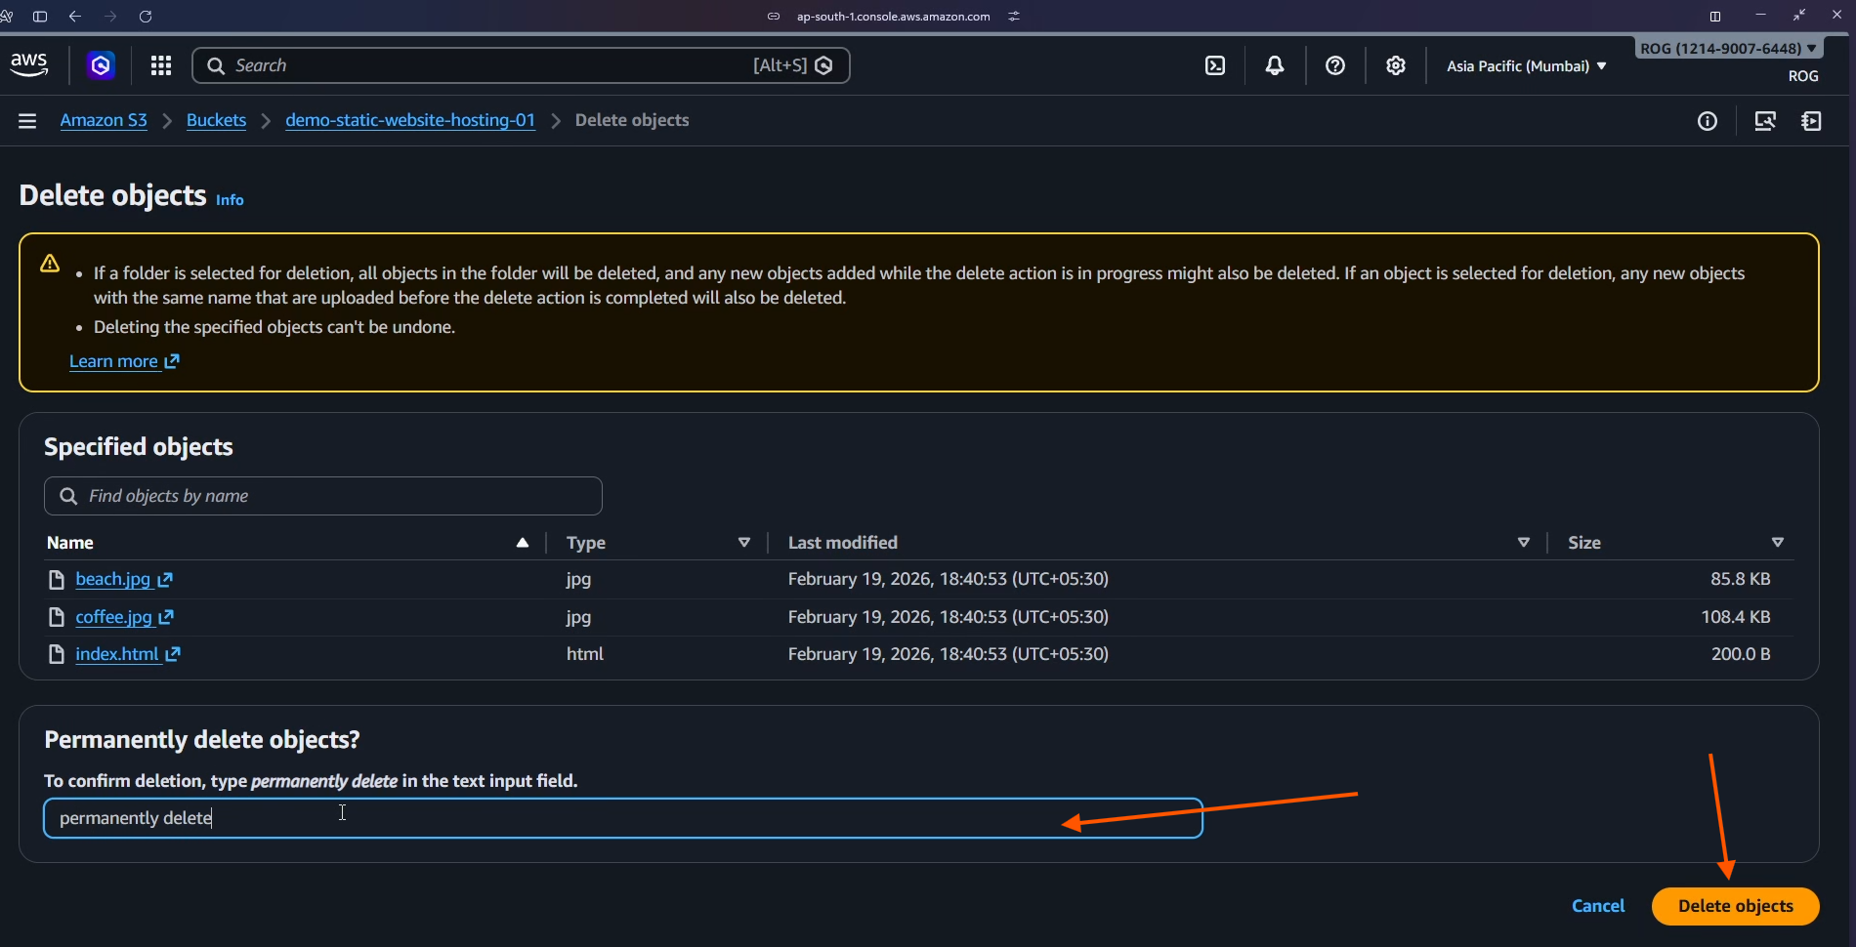Open the AWS CloudShell icon
The width and height of the screenshot is (1856, 947).
pyautogui.click(x=1215, y=65)
